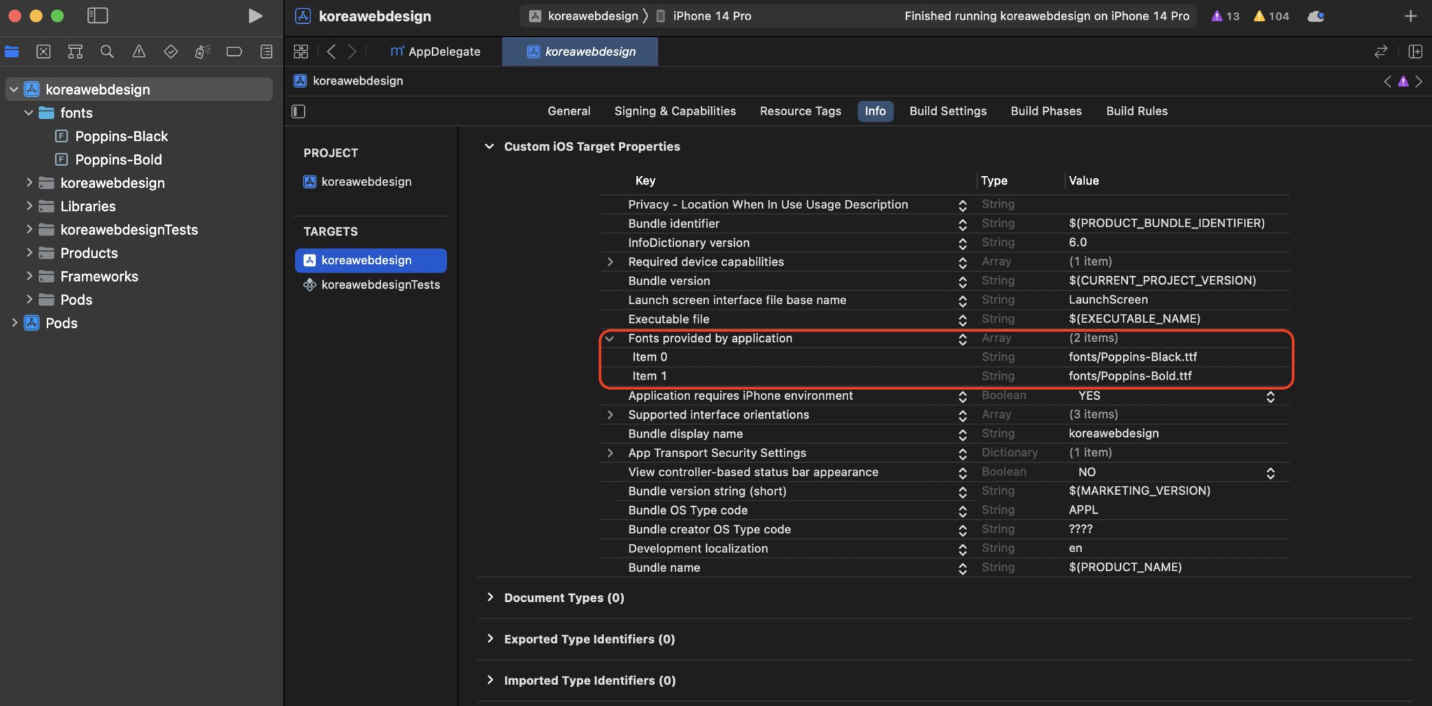Screen dimensions: 1432x706
Task: Open the Breakpoint navigator icon
Action: pyautogui.click(x=234, y=51)
